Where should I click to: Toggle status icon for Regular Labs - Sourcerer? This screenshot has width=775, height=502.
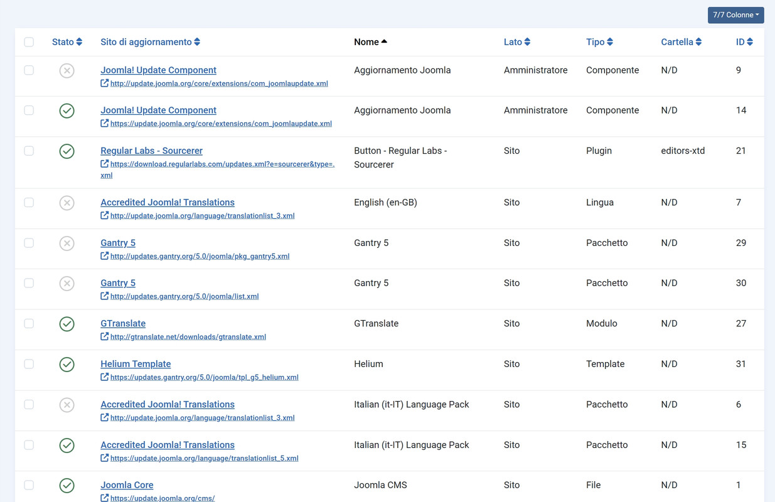click(x=67, y=151)
